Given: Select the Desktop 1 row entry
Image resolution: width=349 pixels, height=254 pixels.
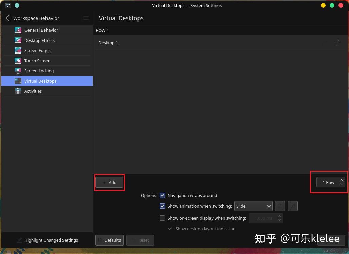Looking at the screenshot, I should click(x=220, y=43).
